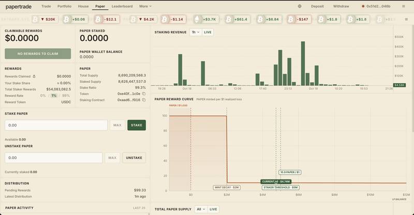Click the Paper Wallet Balance 0.0000 value
Screen dimensions: 414x215
click(x=86, y=57)
